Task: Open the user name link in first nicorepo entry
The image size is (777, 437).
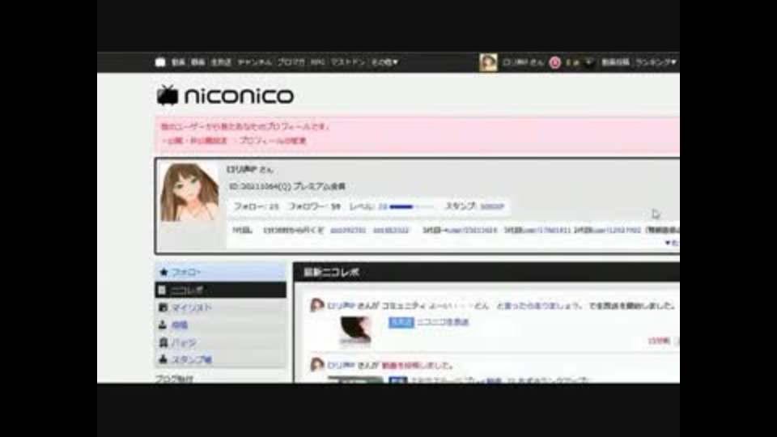Action: point(341,306)
